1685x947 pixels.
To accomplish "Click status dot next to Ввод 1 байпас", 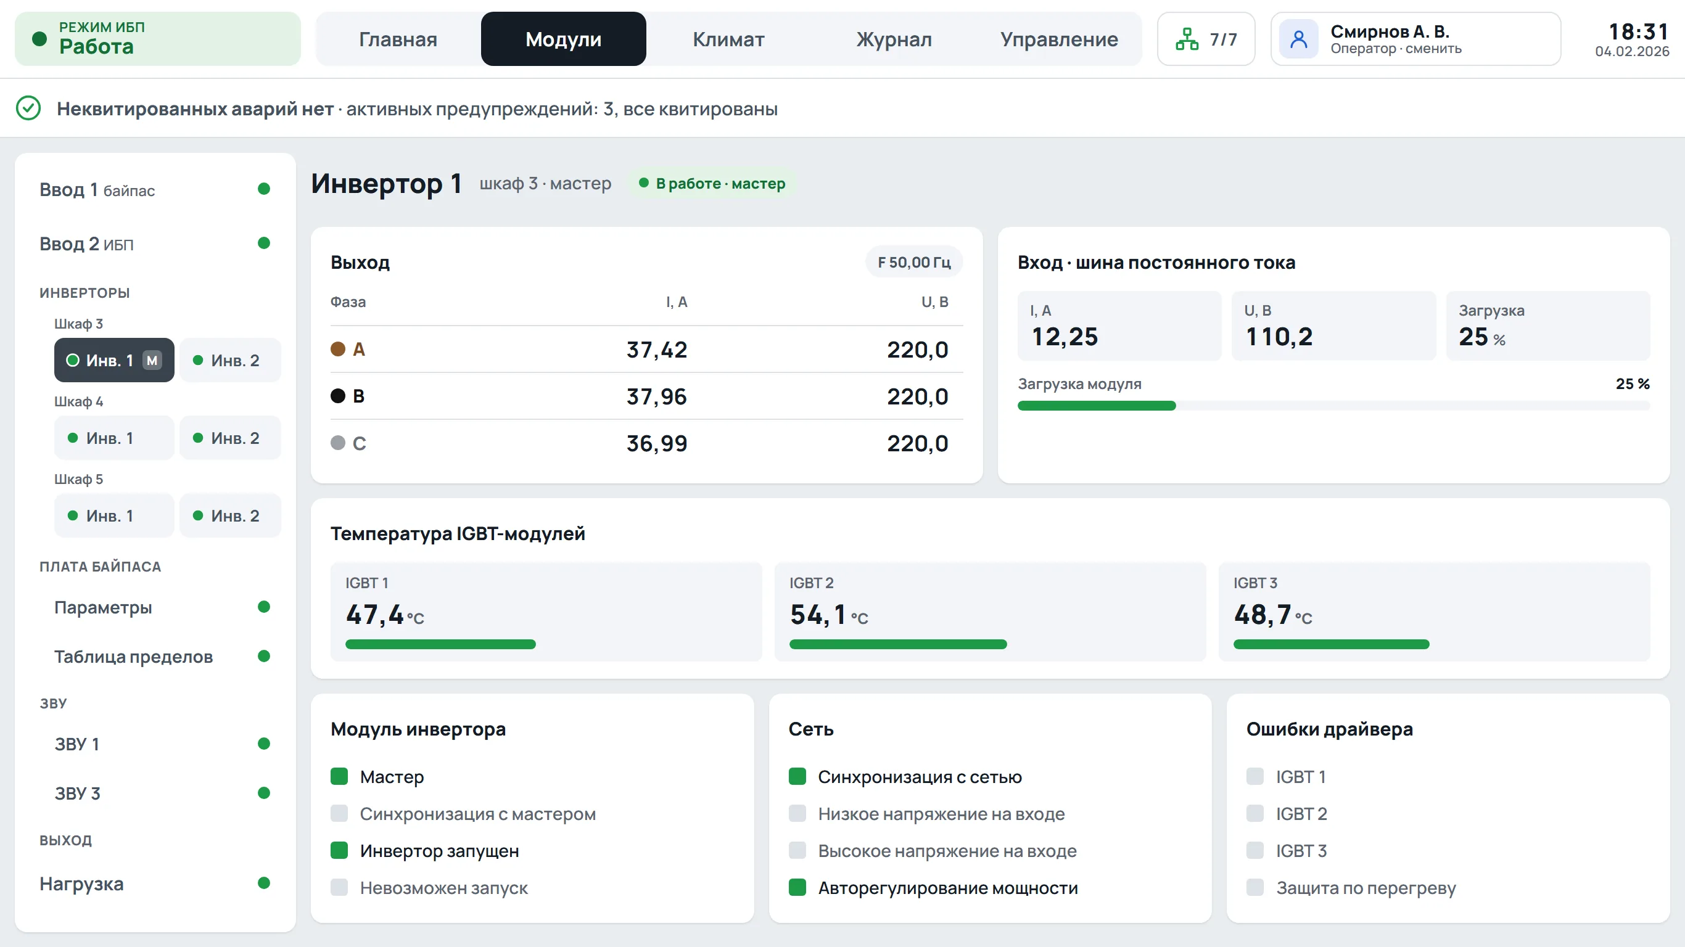I will (263, 189).
